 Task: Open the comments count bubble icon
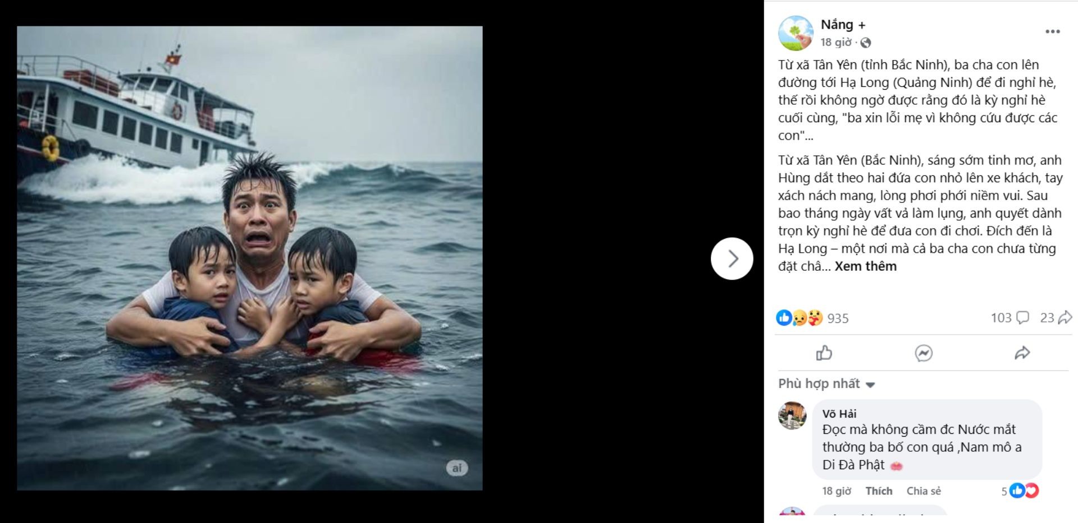1023,318
